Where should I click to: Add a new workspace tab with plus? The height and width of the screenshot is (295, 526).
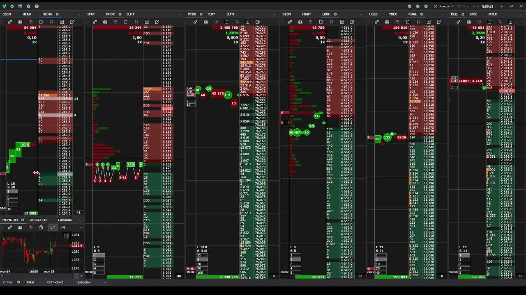point(105,282)
